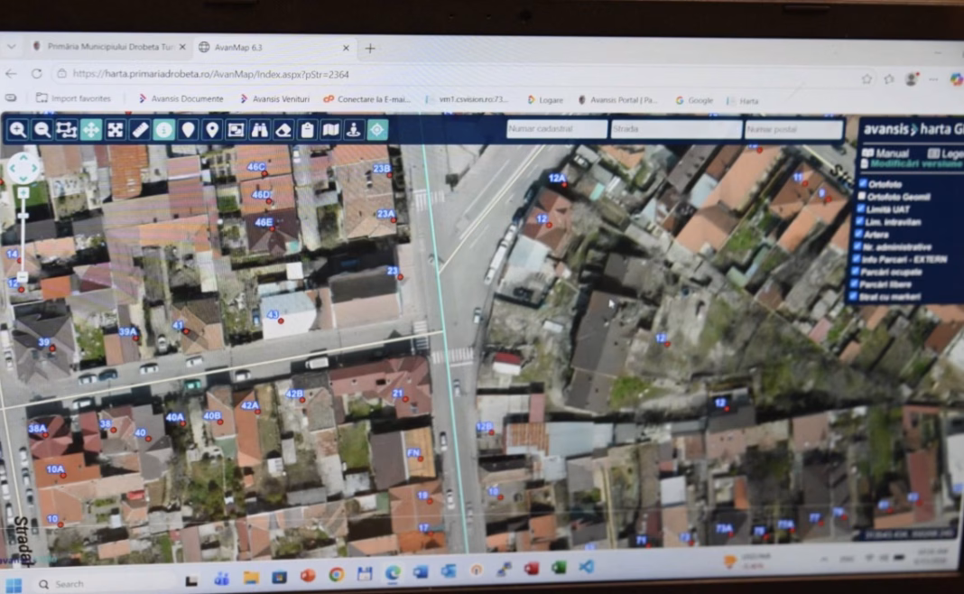Open the Windows Start button
Viewport: 964px width, 594px height.
click(x=14, y=584)
